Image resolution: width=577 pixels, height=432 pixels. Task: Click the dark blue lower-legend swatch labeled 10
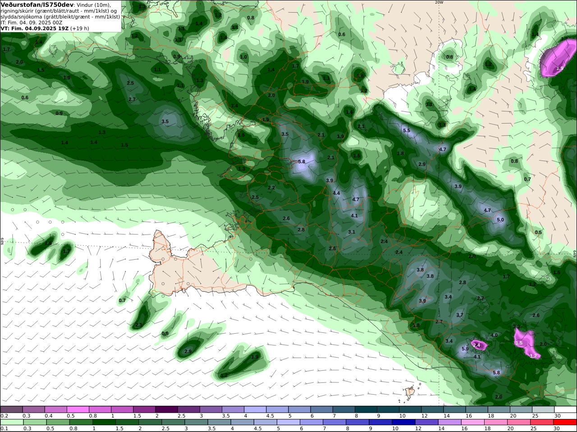403,422
